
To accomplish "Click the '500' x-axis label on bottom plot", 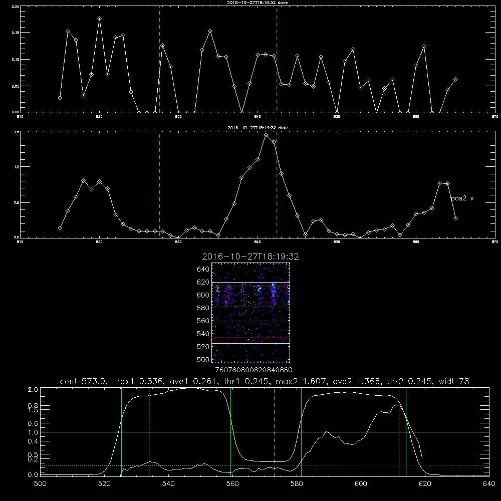I will point(40,484).
